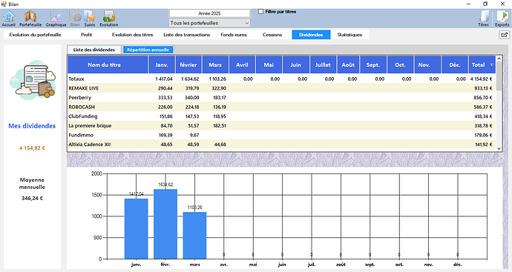The width and height of the screenshot is (512, 272).
Task: Open the Evolution toolbar icon
Action: (x=109, y=19)
